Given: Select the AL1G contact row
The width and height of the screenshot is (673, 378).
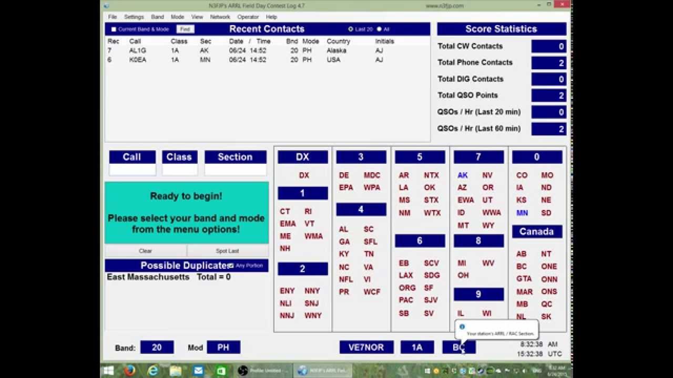Looking at the screenshot, I should [x=267, y=50].
